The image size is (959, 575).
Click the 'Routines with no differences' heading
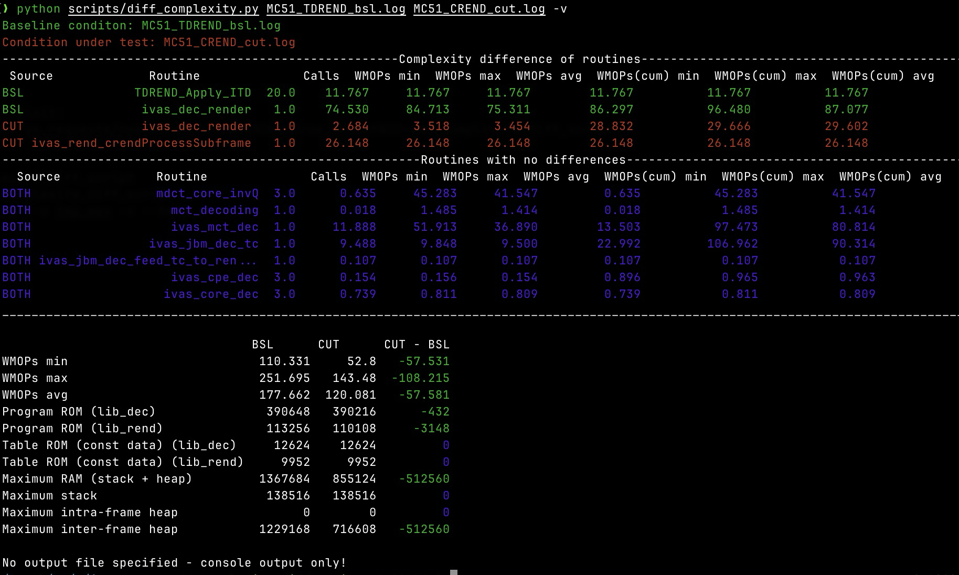[523, 160]
